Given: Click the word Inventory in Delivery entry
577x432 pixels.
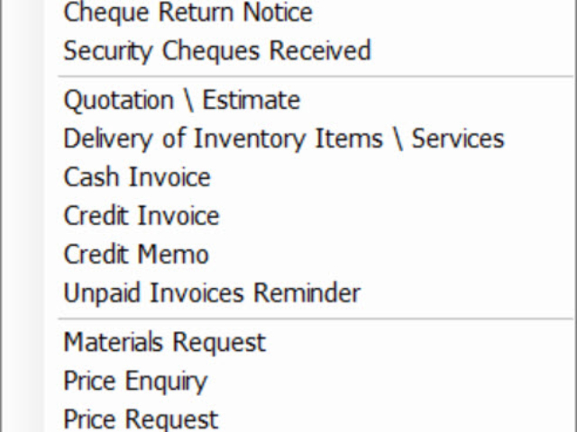Looking at the screenshot, I should pyautogui.click(x=252, y=139).
